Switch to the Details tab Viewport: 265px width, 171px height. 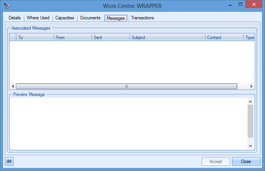pyautogui.click(x=15, y=18)
